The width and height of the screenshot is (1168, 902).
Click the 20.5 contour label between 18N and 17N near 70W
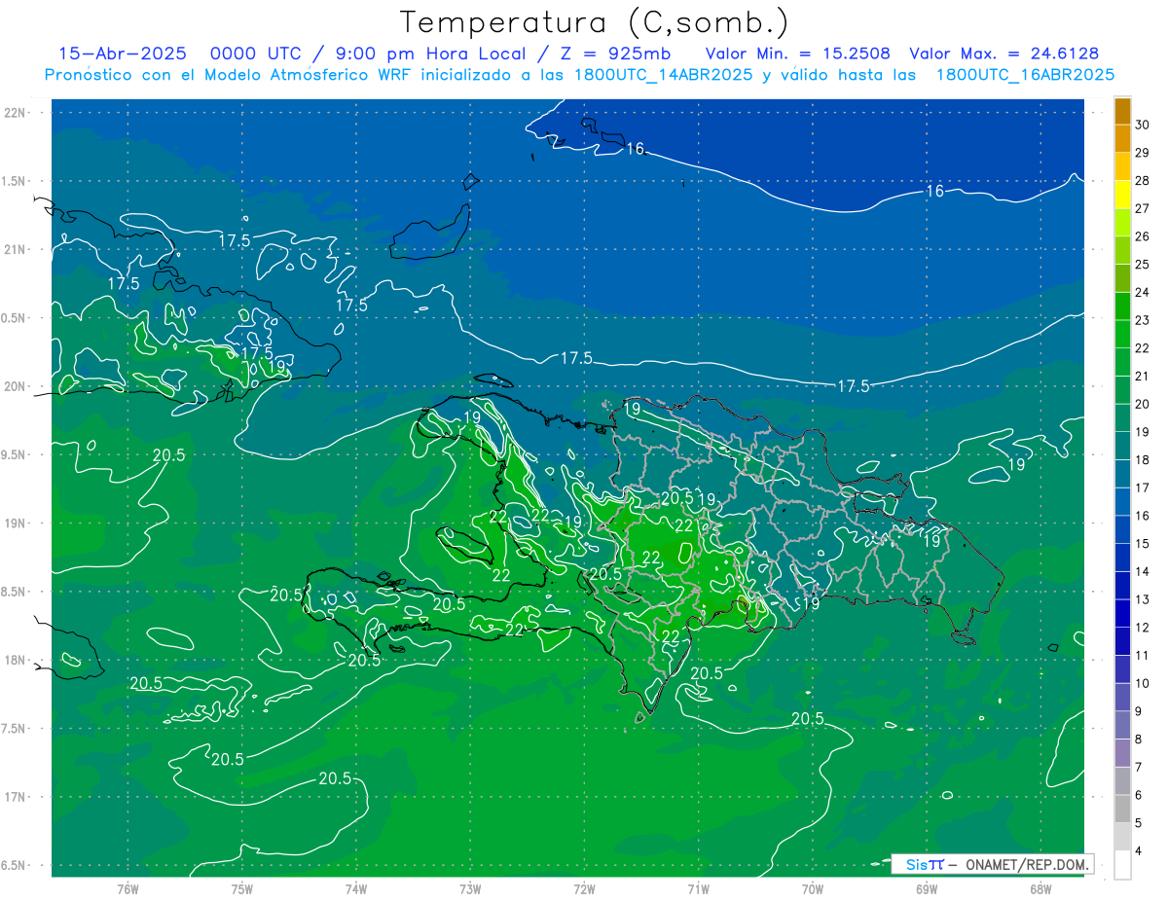coord(807,719)
